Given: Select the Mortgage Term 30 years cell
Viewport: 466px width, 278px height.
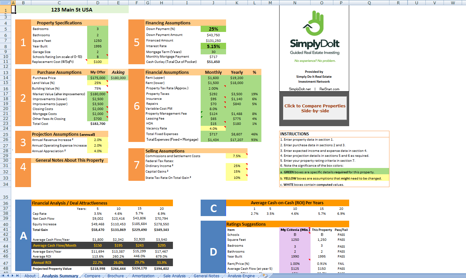Looking at the screenshot, I should pos(213,52).
